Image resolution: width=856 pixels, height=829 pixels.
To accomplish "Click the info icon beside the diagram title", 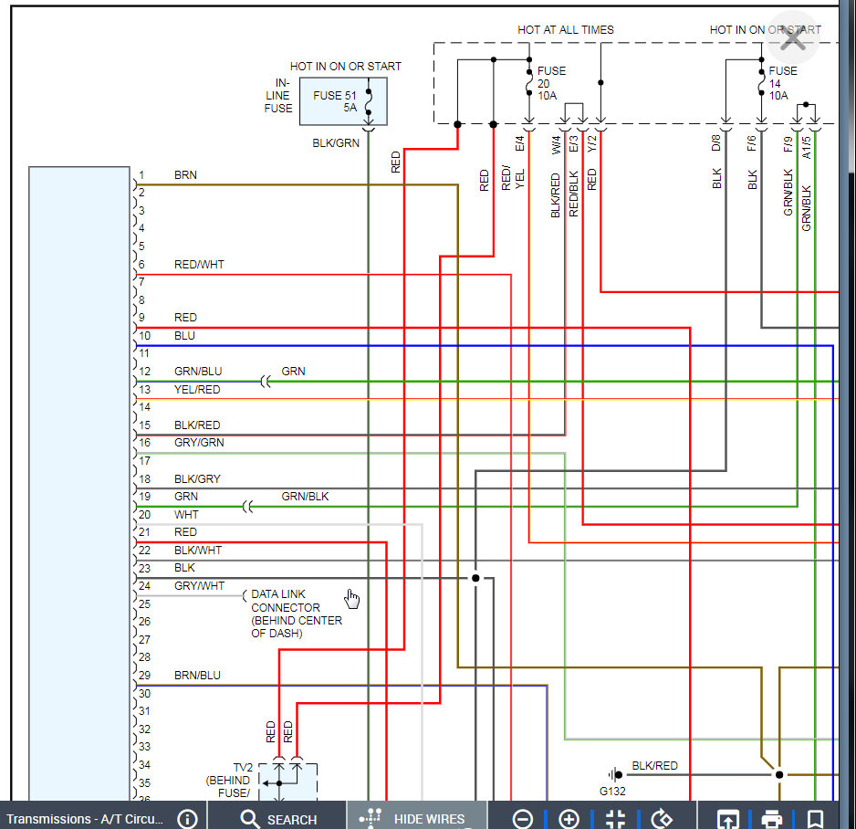I will [x=187, y=818].
